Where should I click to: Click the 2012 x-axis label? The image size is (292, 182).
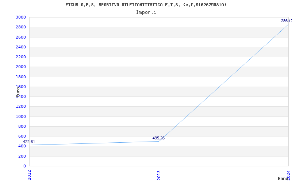click(x=29, y=175)
